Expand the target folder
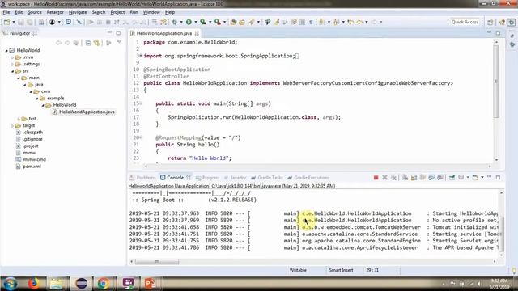Viewport: 518px width, 291px height. tap(13, 126)
